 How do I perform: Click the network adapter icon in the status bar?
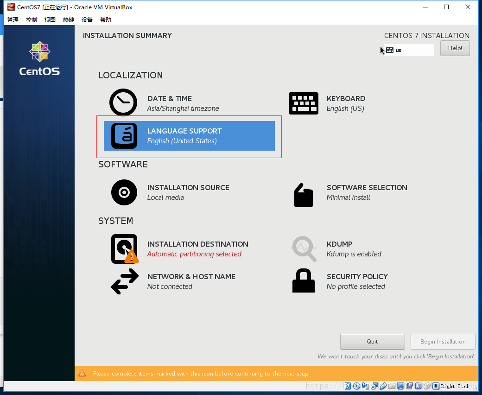tap(374, 386)
